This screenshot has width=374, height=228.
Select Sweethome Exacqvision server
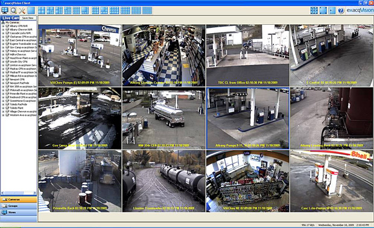click(23, 101)
